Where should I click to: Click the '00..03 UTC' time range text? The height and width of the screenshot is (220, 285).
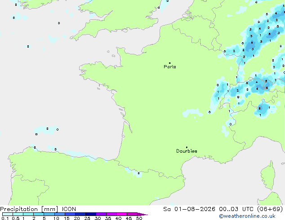pyautogui.click(x=236, y=209)
